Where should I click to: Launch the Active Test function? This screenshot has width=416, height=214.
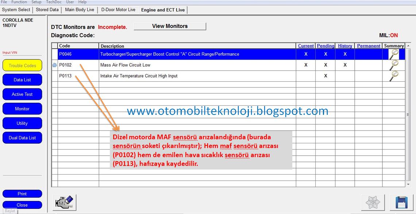point(22,94)
